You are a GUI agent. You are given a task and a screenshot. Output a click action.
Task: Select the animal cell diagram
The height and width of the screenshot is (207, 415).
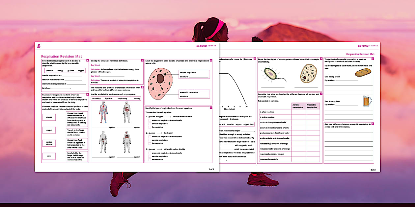pos(161,82)
